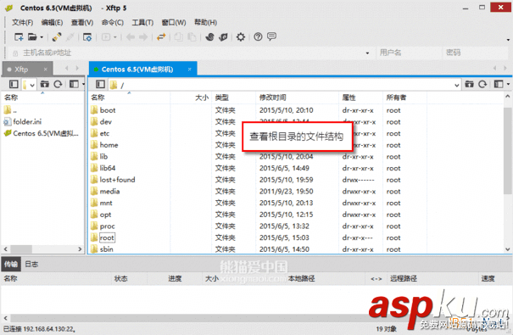513x335 pixels.
Task: Click the Back arrow toolbar icon
Action: [x=131, y=37]
